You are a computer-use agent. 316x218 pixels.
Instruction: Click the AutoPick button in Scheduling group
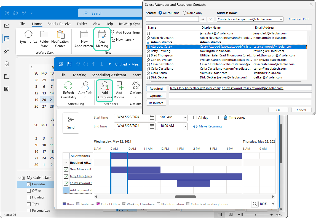point(85,90)
